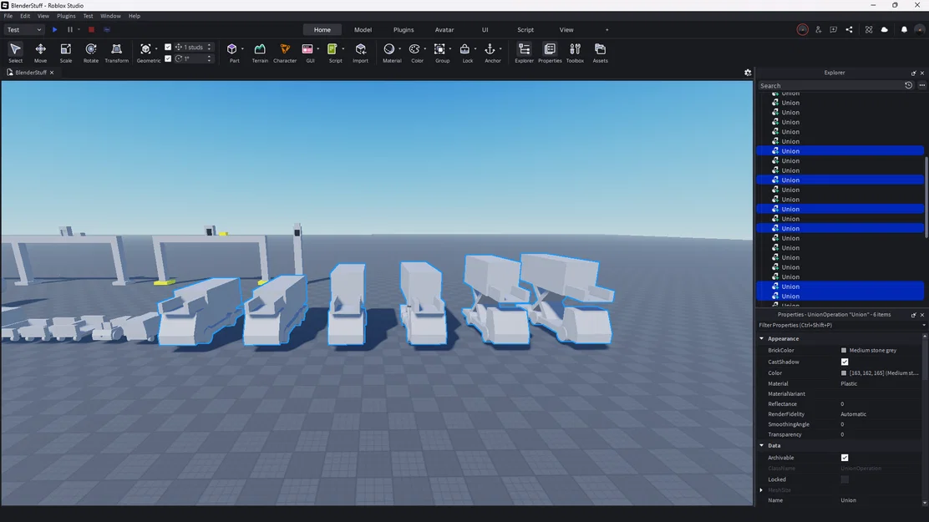Open the Part dropdown arrow
Image resolution: width=929 pixels, height=522 pixels.
[242, 49]
